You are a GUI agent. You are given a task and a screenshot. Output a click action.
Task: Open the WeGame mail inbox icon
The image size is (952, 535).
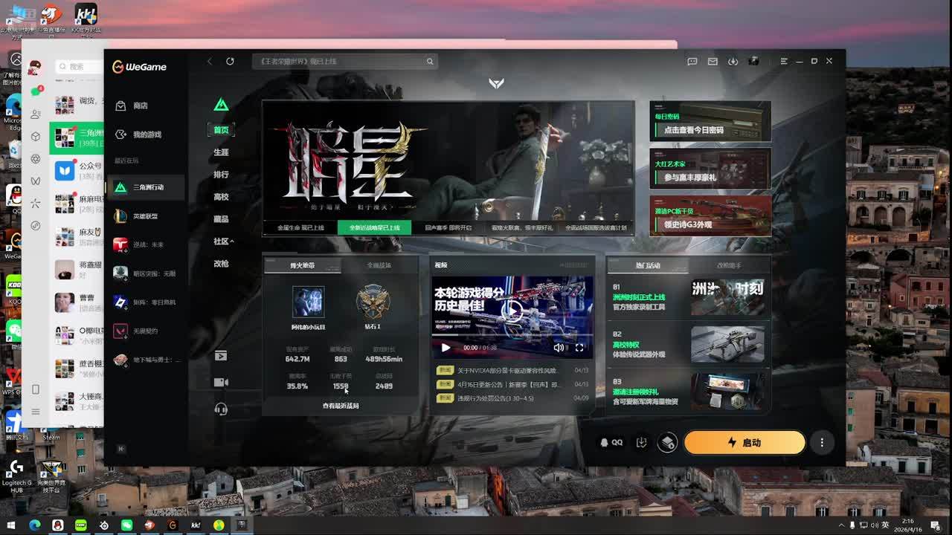pyautogui.click(x=713, y=62)
